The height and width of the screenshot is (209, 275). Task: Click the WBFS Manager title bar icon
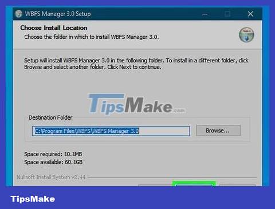[x=18, y=14]
